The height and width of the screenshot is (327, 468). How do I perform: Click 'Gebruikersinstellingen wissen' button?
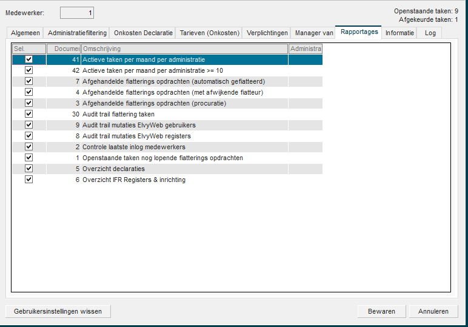pos(58,311)
